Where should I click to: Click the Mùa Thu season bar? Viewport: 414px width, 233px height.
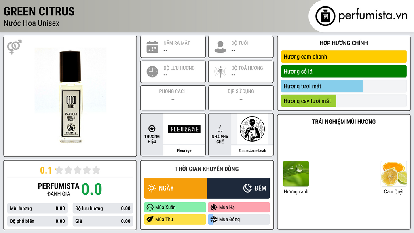coord(175,219)
